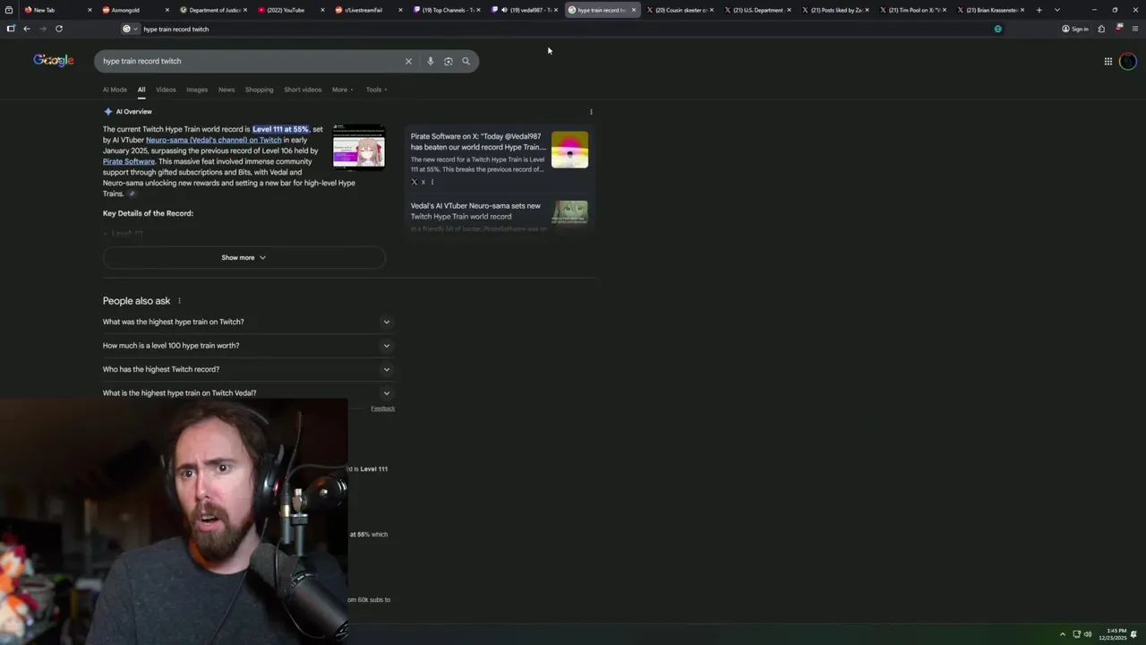Switch to Department of Justice tab
Viewport: 1146px width, 645px height.
[213, 10]
